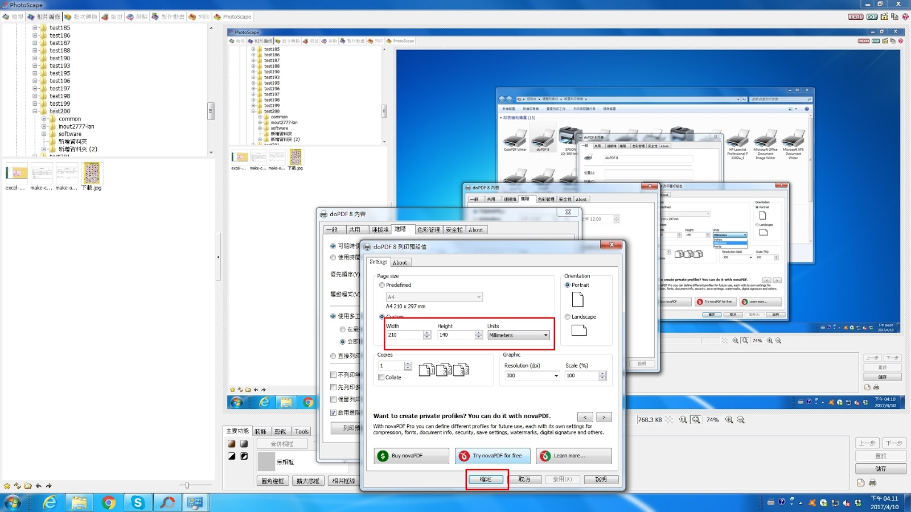Click the Height input field showing 140
The image size is (911, 512).
click(456, 335)
